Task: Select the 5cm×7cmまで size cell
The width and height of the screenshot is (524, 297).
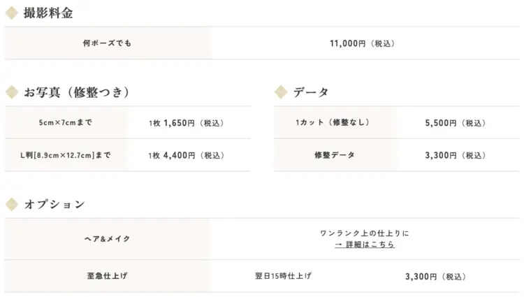Action: pyautogui.click(x=66, y=123)
